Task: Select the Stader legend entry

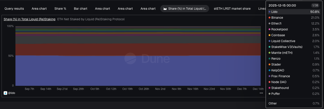Action: (x=294, y=65)
